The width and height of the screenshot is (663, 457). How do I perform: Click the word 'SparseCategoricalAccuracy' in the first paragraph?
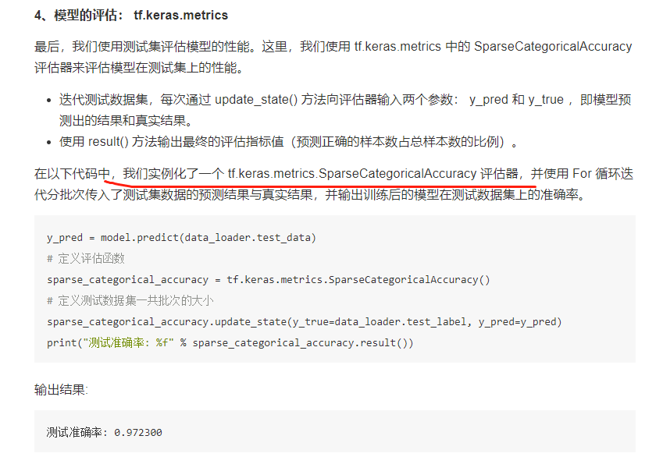(x=553, y=47)
